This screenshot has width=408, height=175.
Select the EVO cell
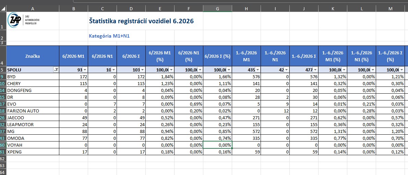(33, 104)
